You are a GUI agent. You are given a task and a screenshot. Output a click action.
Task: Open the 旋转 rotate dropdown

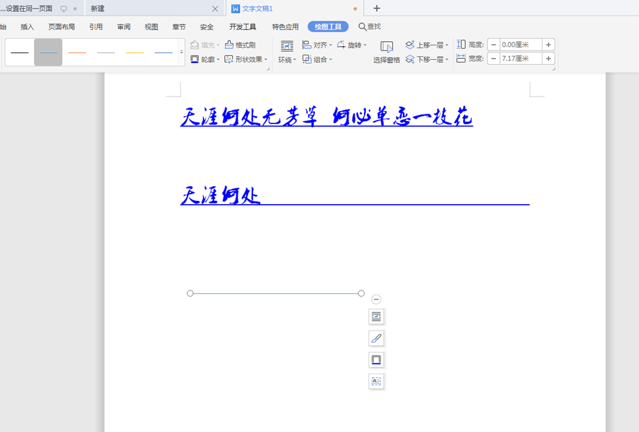coord(354,44)
